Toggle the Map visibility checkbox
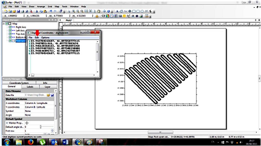Screen dimensions: 261x146 (7, 24)
